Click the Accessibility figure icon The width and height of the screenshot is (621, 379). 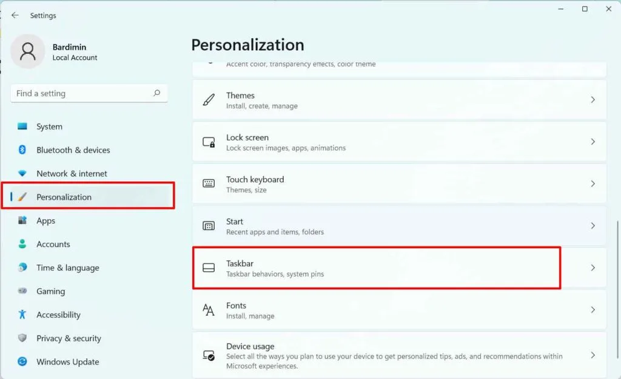point(22,314)
